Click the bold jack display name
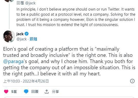Screen dimensions: 138x98 [20, 34]
